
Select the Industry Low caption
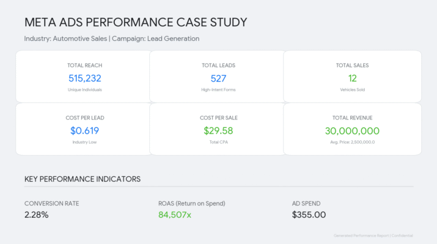pyautogui.click(x=84, y=142)
